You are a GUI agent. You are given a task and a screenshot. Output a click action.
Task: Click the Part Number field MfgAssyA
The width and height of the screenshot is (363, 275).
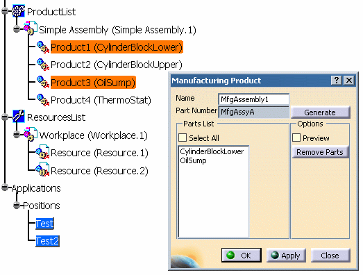point(253,112)
